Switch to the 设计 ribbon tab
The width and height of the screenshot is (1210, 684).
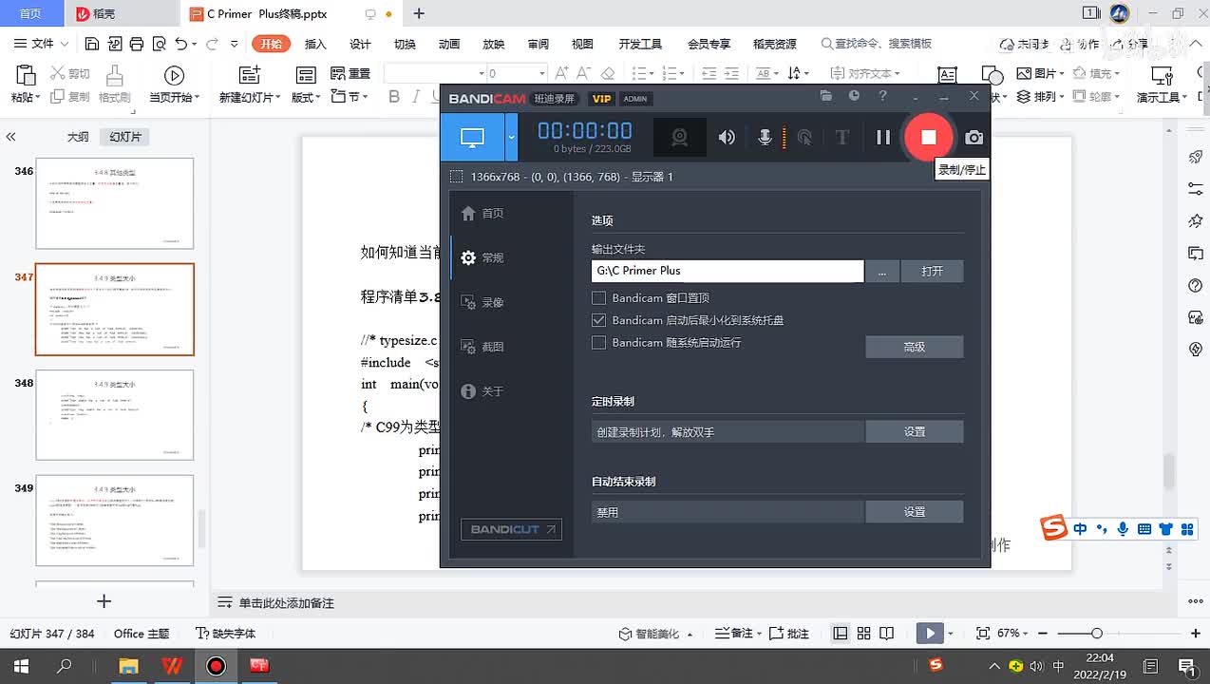coord(360,45)
